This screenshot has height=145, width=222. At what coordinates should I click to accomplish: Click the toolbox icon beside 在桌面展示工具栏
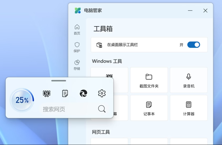pos(99,45)
